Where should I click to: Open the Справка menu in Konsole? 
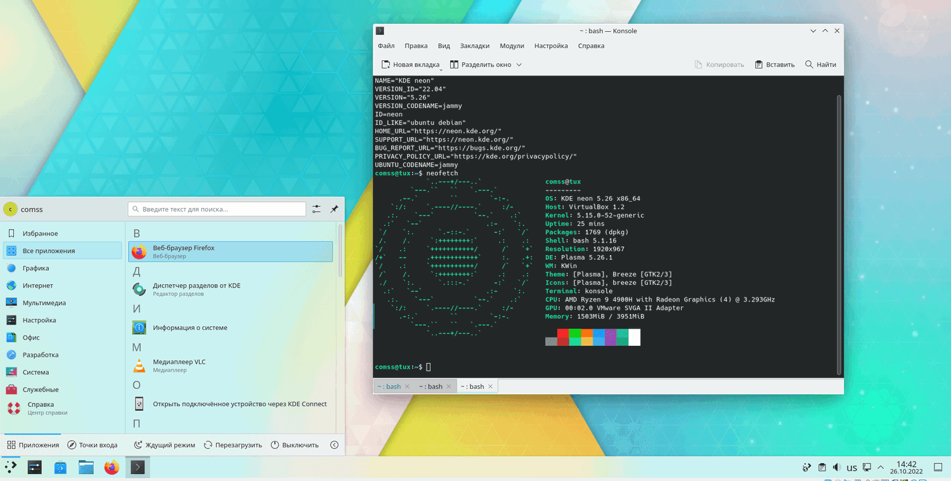tap(591, 46)
